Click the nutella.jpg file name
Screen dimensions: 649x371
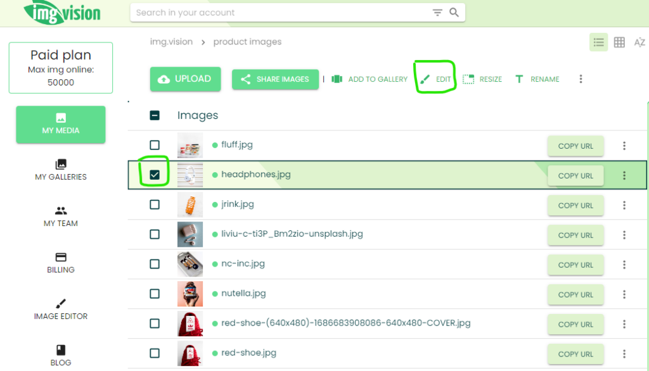[243, 294]
